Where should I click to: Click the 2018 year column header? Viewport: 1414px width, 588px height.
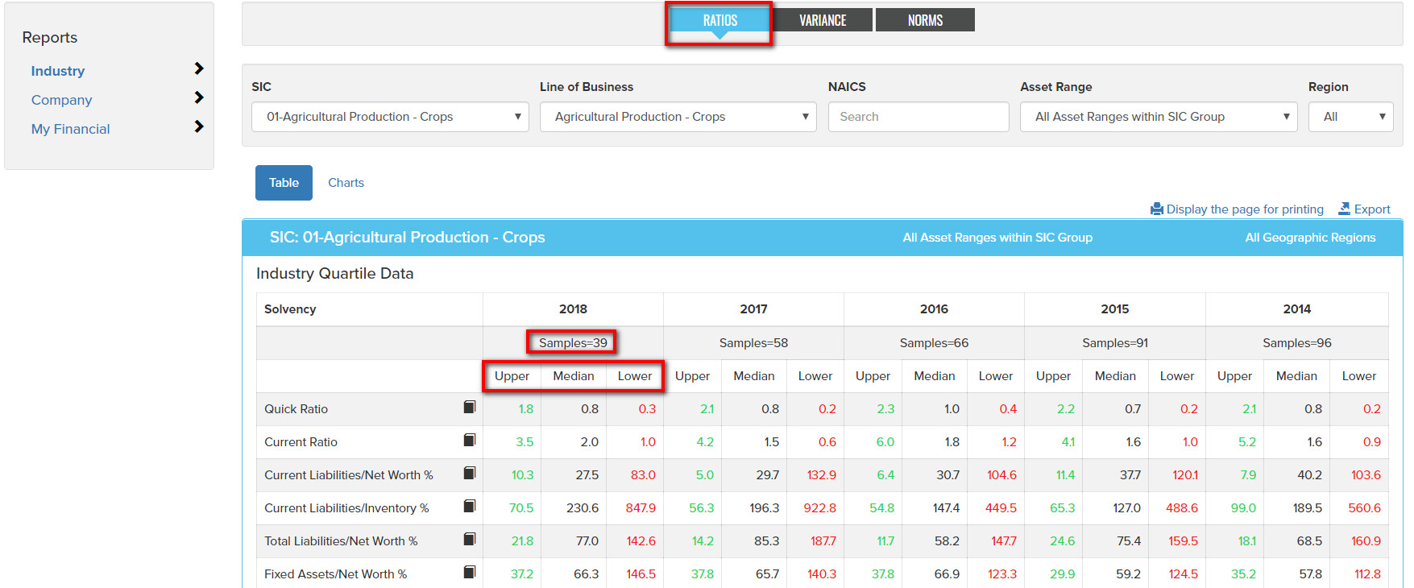point(573,309)
